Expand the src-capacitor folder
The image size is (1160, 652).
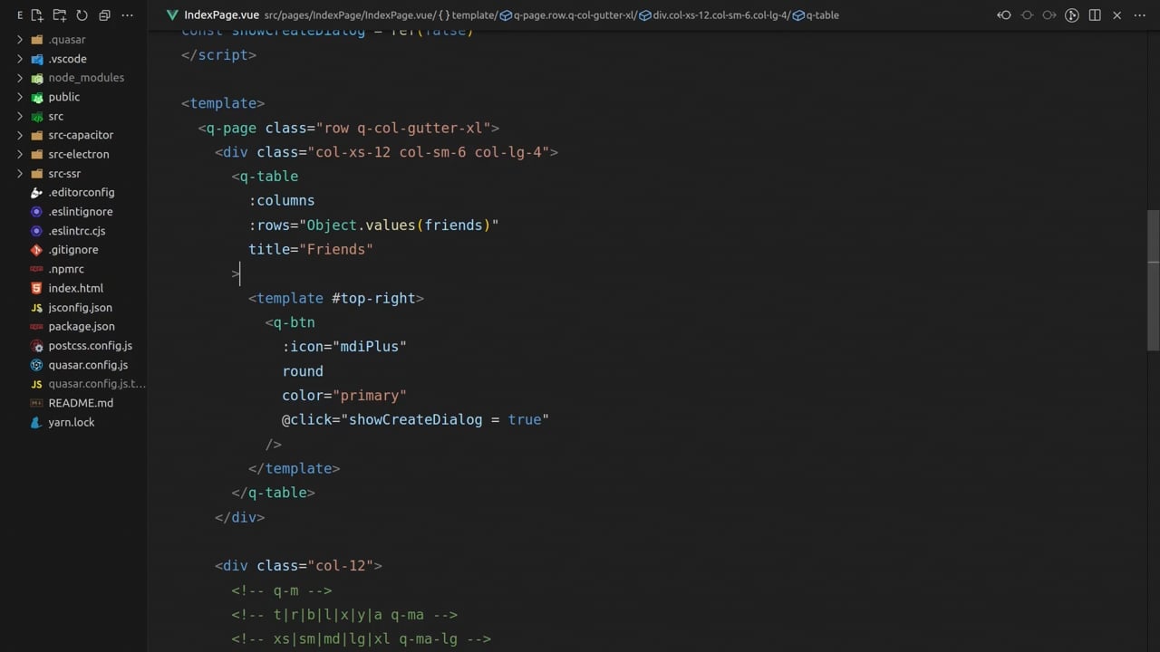tap(20, 135)
